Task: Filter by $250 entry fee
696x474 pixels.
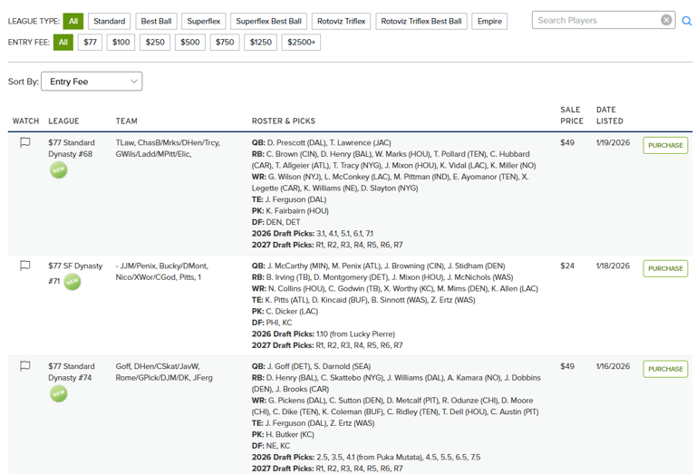Action: click(155, 42)
